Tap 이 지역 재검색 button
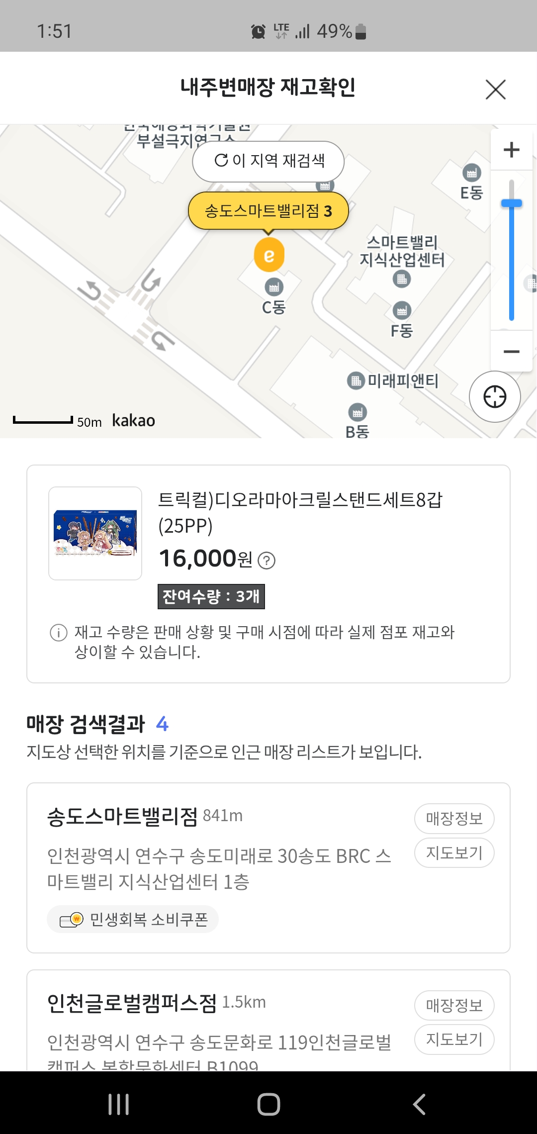Image resolution: width=537 pixels, height=1134 pixels. click(268, 161)
